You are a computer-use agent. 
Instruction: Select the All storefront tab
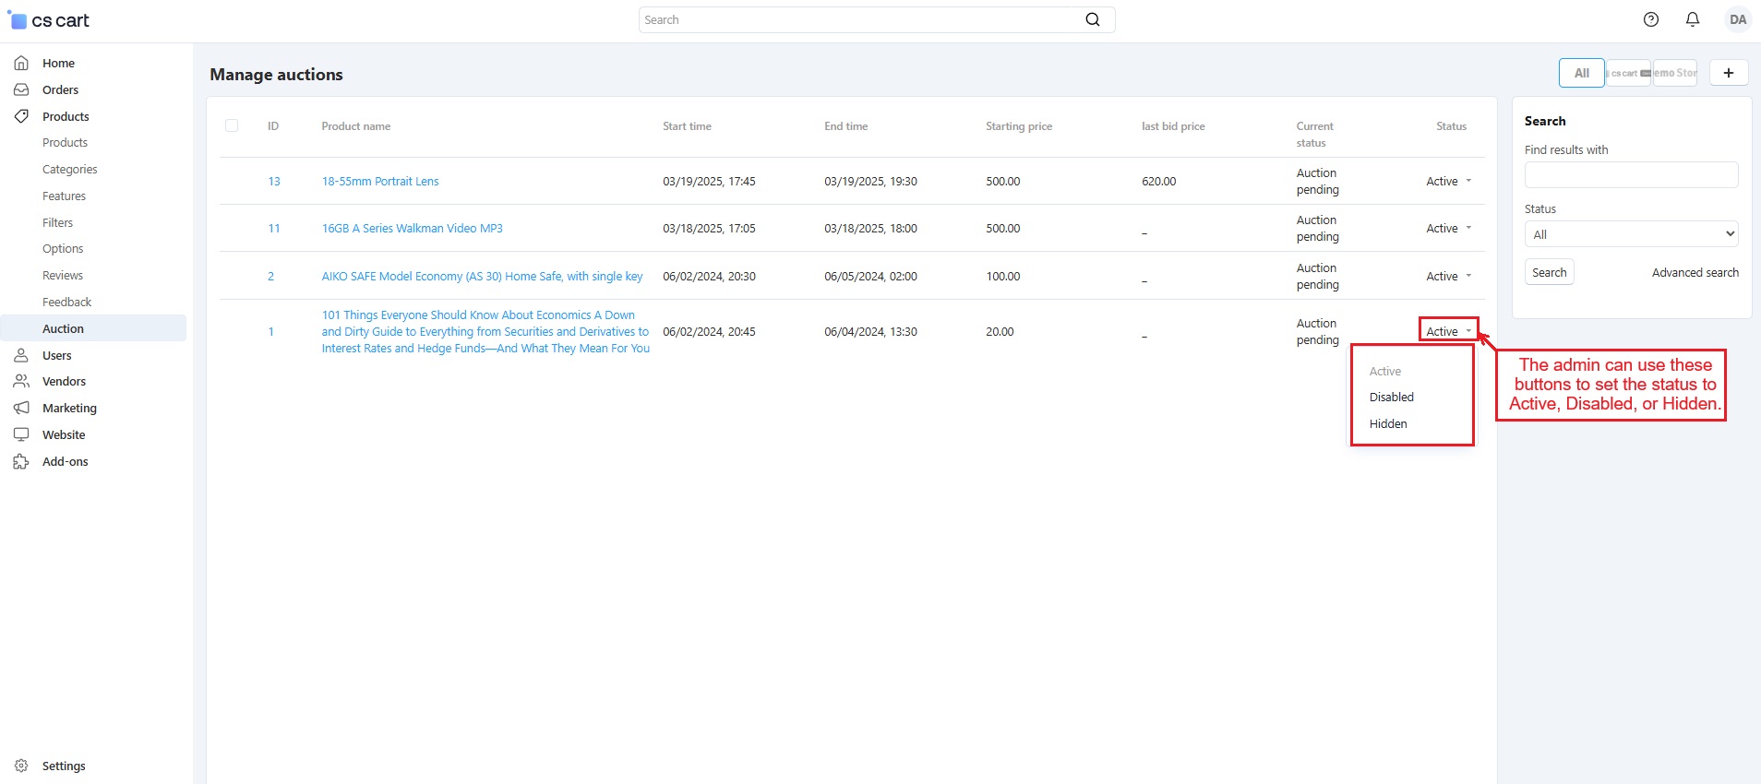(1581, 73)
